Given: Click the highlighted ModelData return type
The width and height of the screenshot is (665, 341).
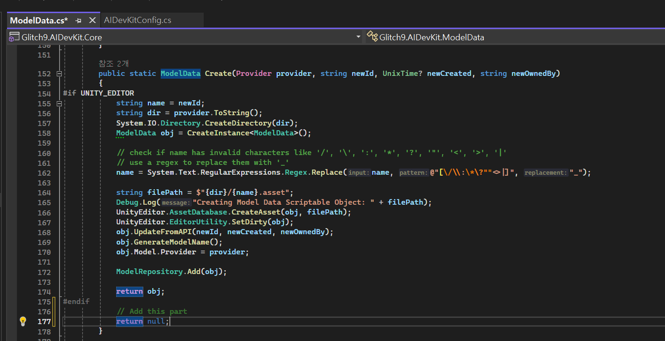Looking at the screenshot, I should click(180, 74).
